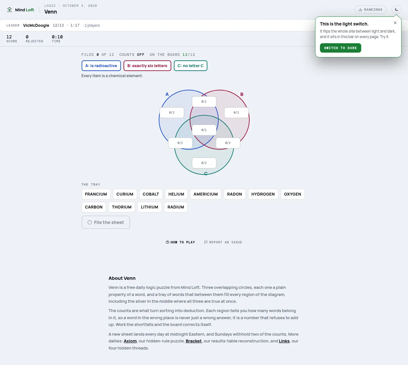
Task: Select the CARBON tile
Action: point(94,207)
